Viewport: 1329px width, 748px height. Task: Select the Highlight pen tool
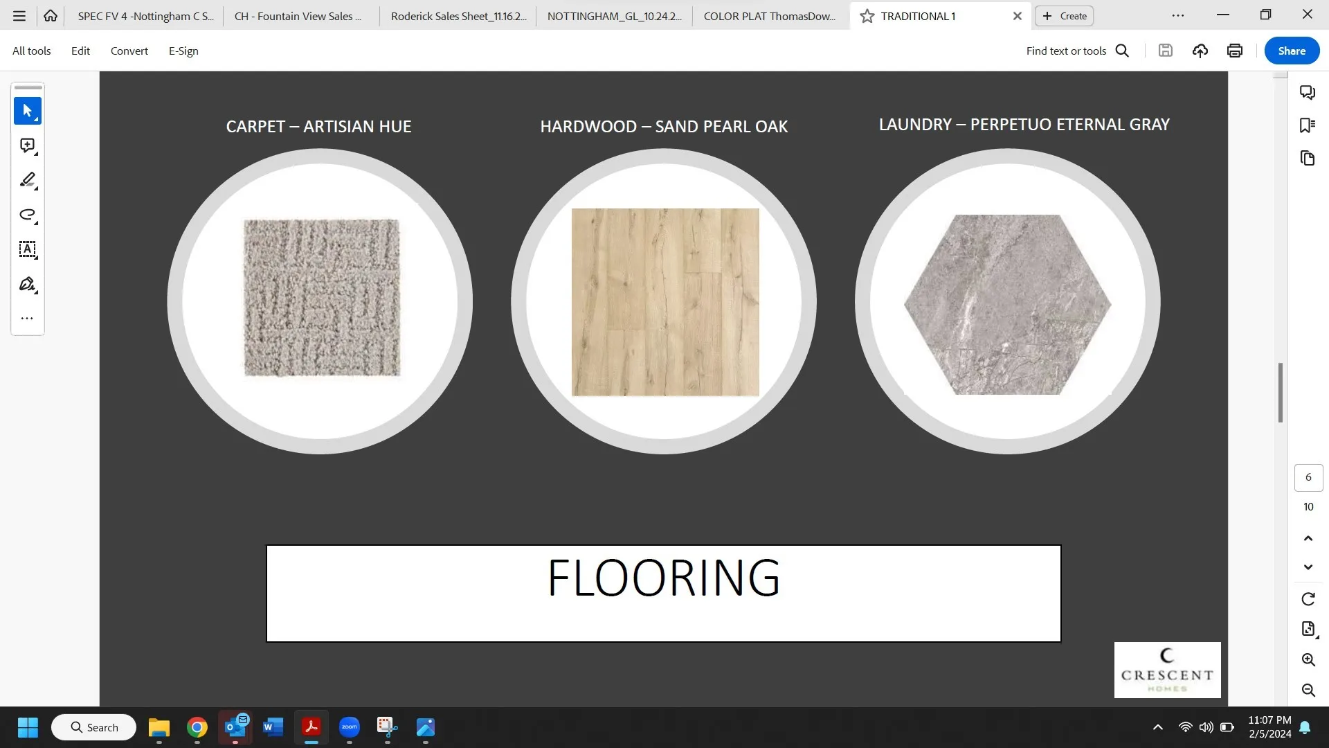28,180
